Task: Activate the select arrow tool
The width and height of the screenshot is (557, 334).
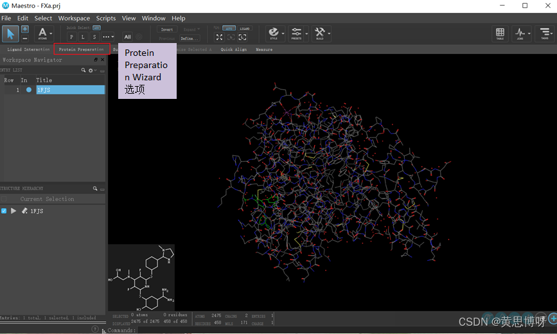Action: coord(10,34)
